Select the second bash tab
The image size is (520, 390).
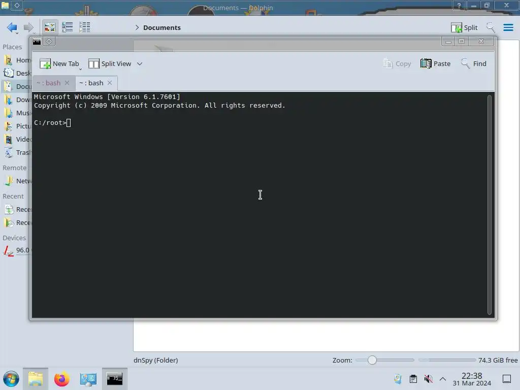click(x=91, y=83)
